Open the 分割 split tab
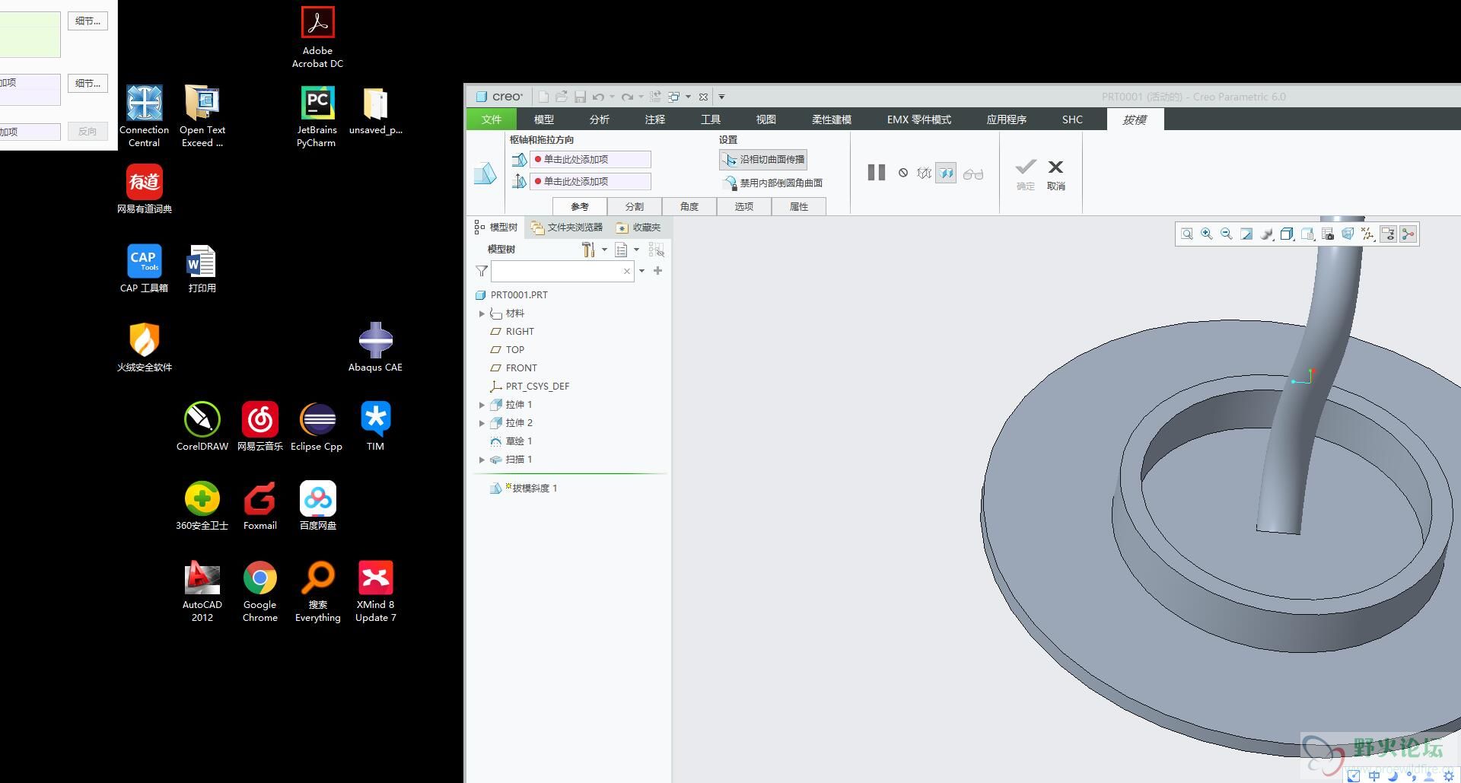 [635, 207]
